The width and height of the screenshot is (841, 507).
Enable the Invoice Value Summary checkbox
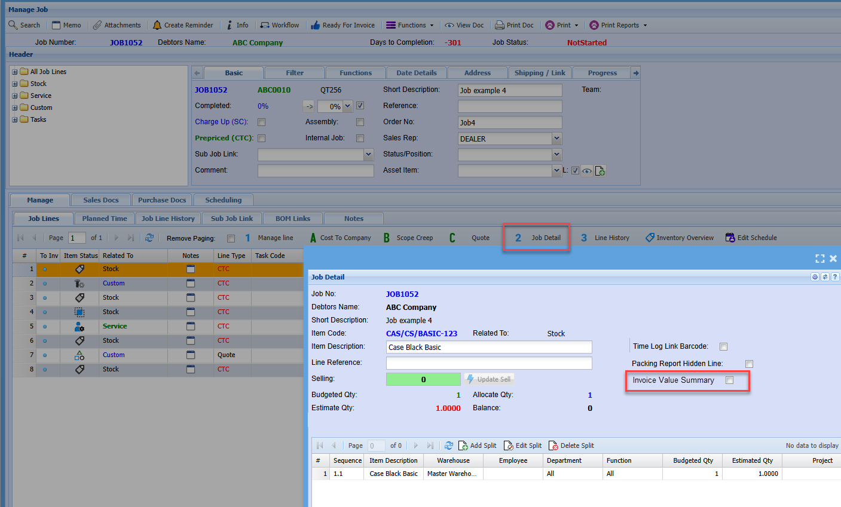coord(729,380)
